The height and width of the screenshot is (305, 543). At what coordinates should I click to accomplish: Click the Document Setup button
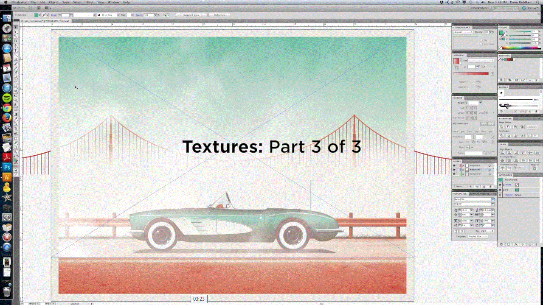pyautogui.click(x=191, y=15)
